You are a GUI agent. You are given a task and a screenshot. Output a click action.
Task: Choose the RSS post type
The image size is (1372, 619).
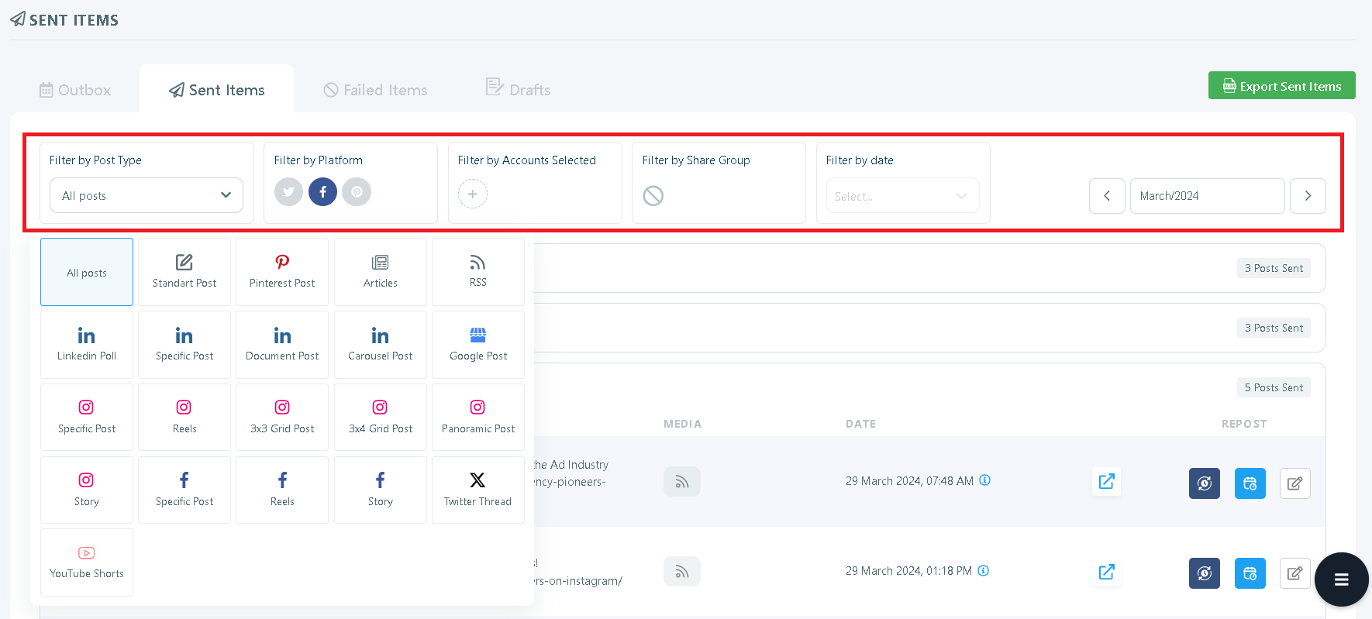tap(478, 272)
